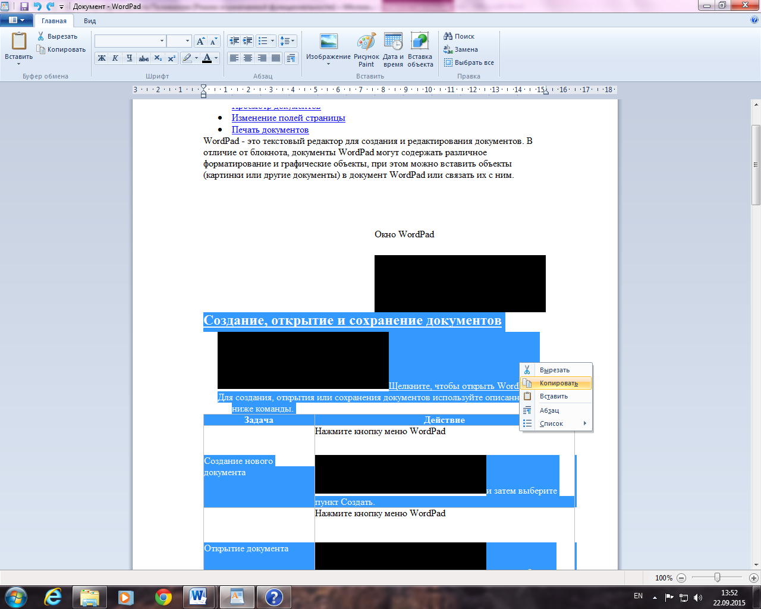The width and height of the screenshot is (761, 609).
Task: Toggle superscript x² formatting
Action: [x=171, y=58]
